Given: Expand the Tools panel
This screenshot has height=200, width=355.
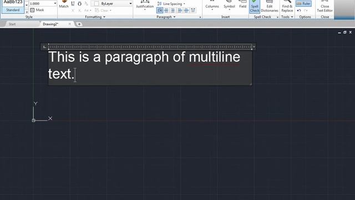Looking at the screenshot, I should click(x=287, y=17).
